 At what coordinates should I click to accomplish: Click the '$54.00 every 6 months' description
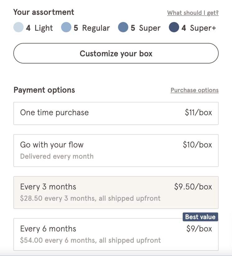point(90,240)
